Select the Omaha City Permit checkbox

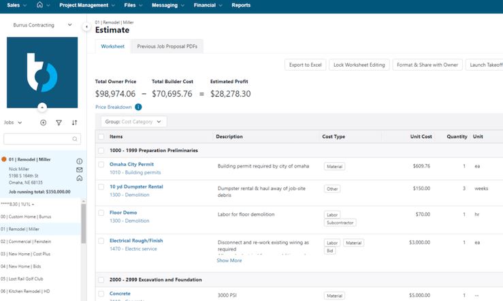pos(101,164)
